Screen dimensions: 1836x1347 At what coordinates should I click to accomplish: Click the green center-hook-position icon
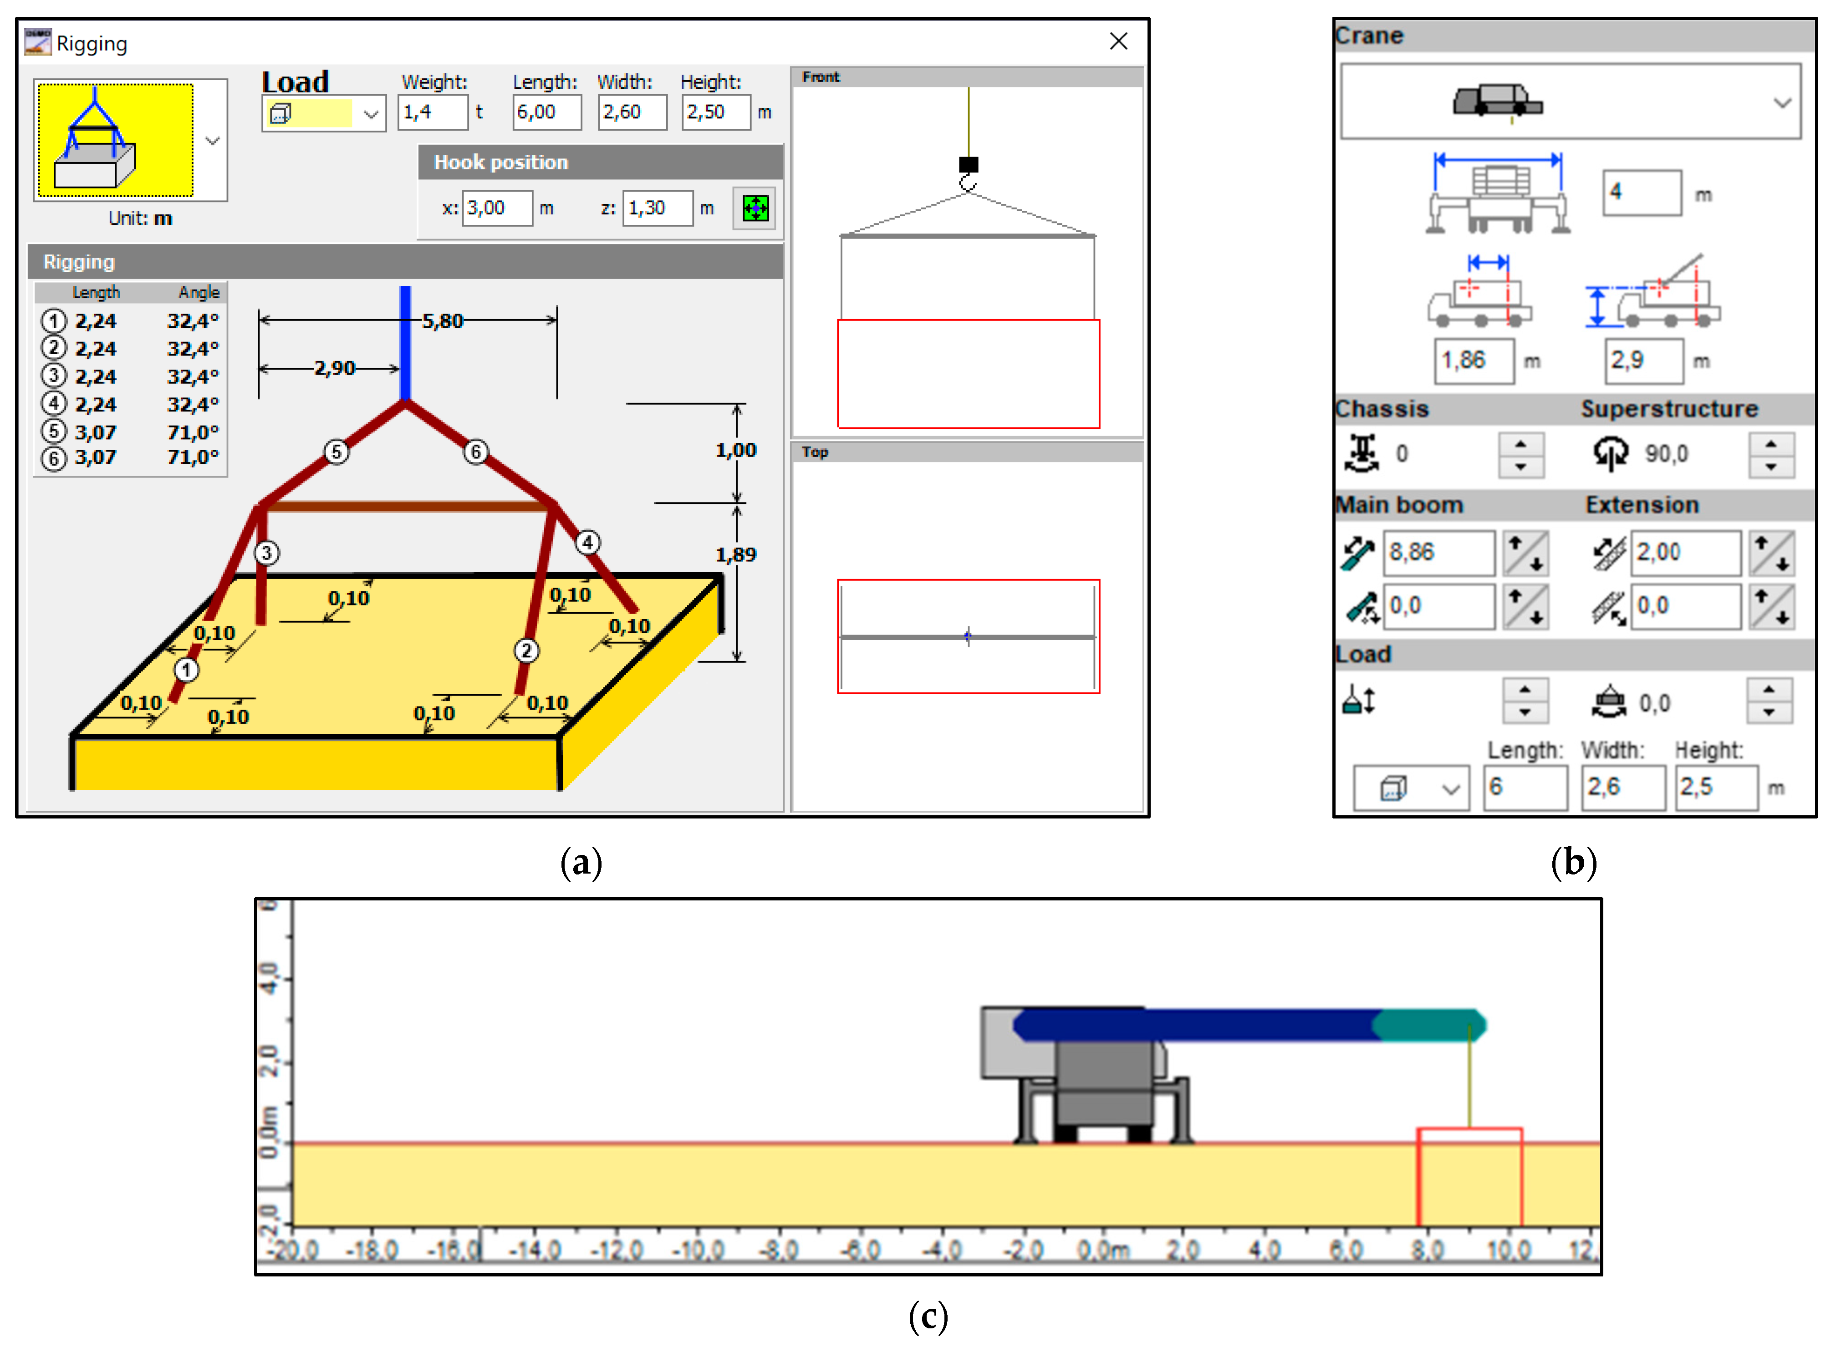(x=755, y=208)
